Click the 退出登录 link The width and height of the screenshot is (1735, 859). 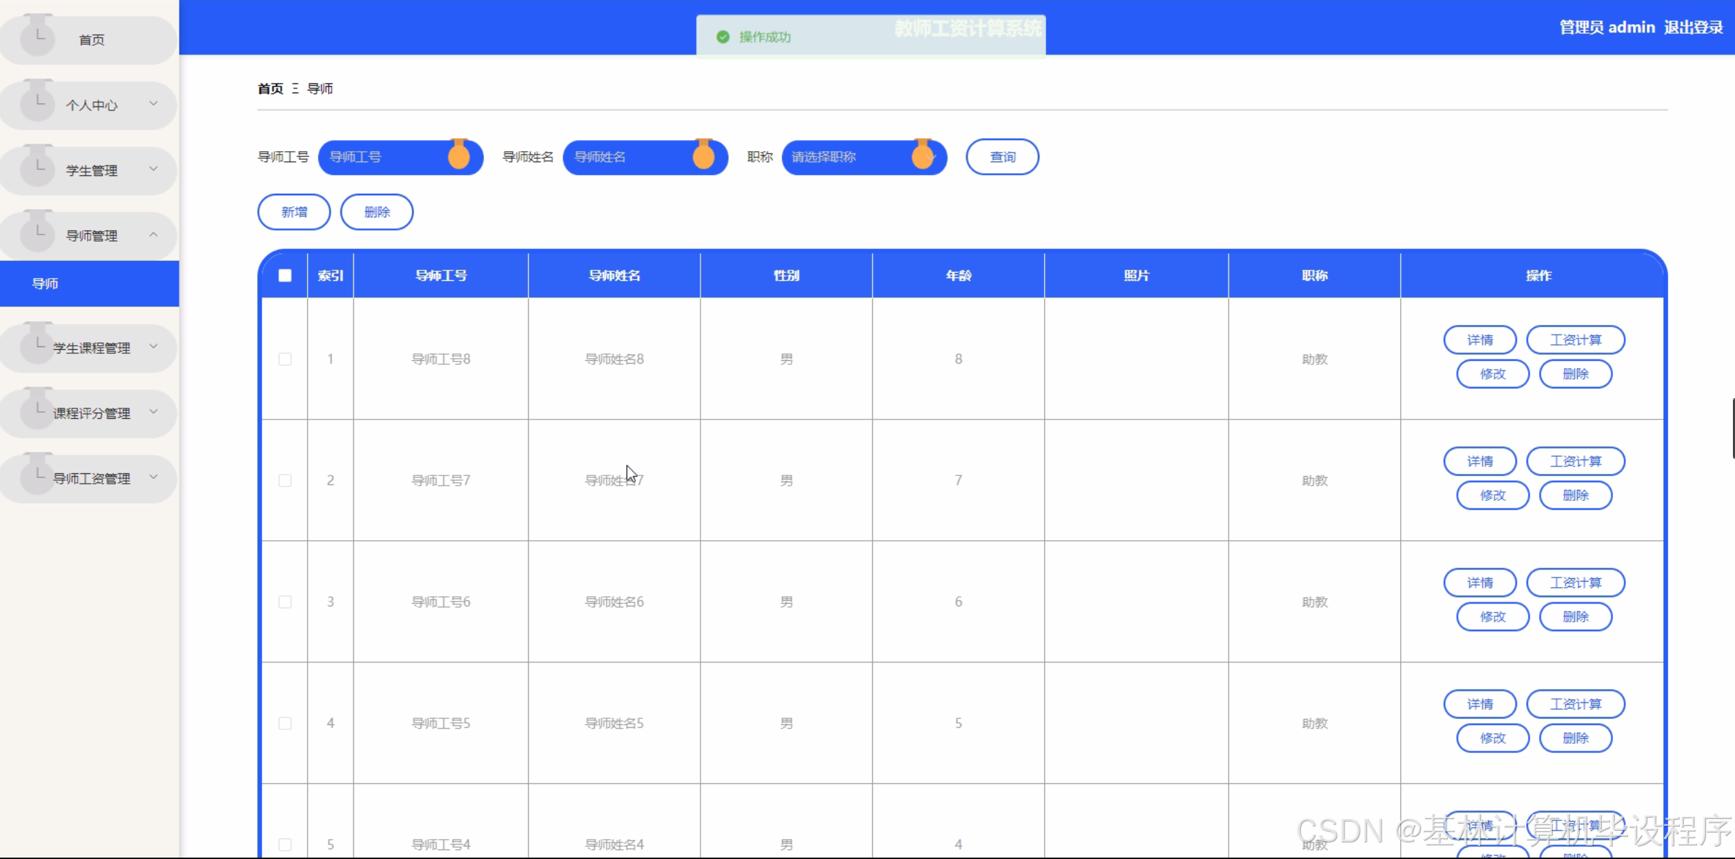[1693, 28]
